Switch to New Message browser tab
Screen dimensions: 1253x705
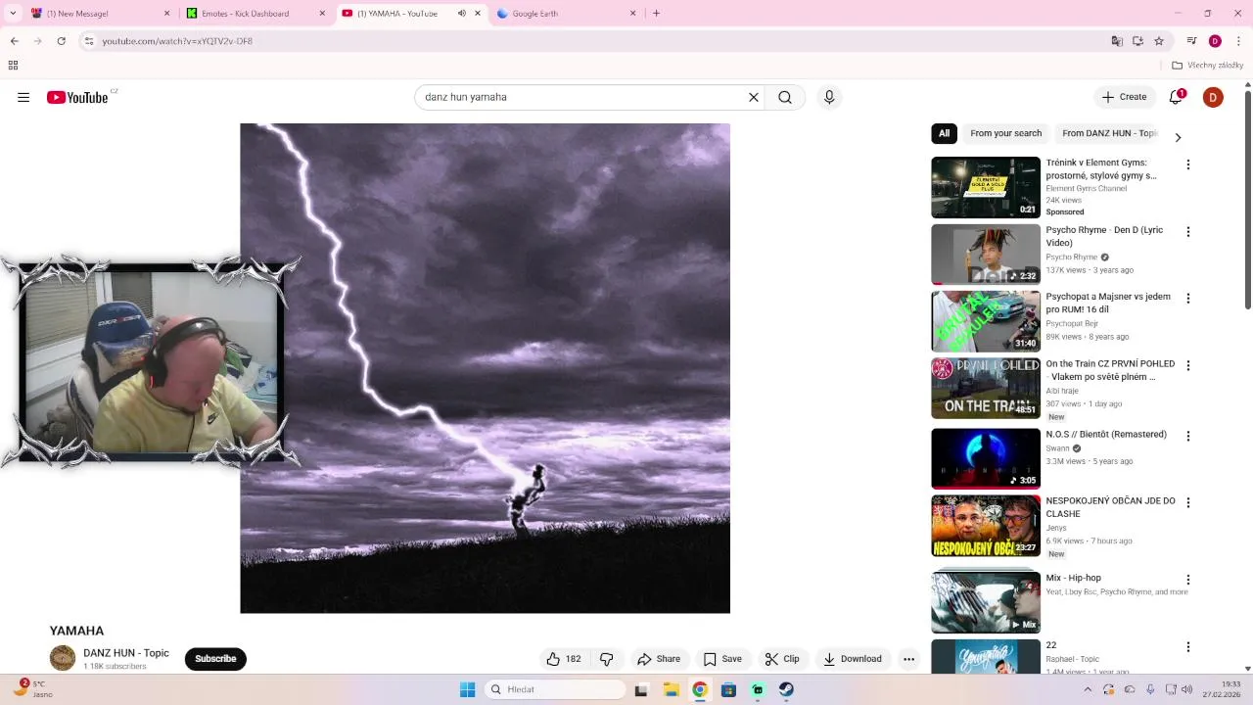[99, 14]
